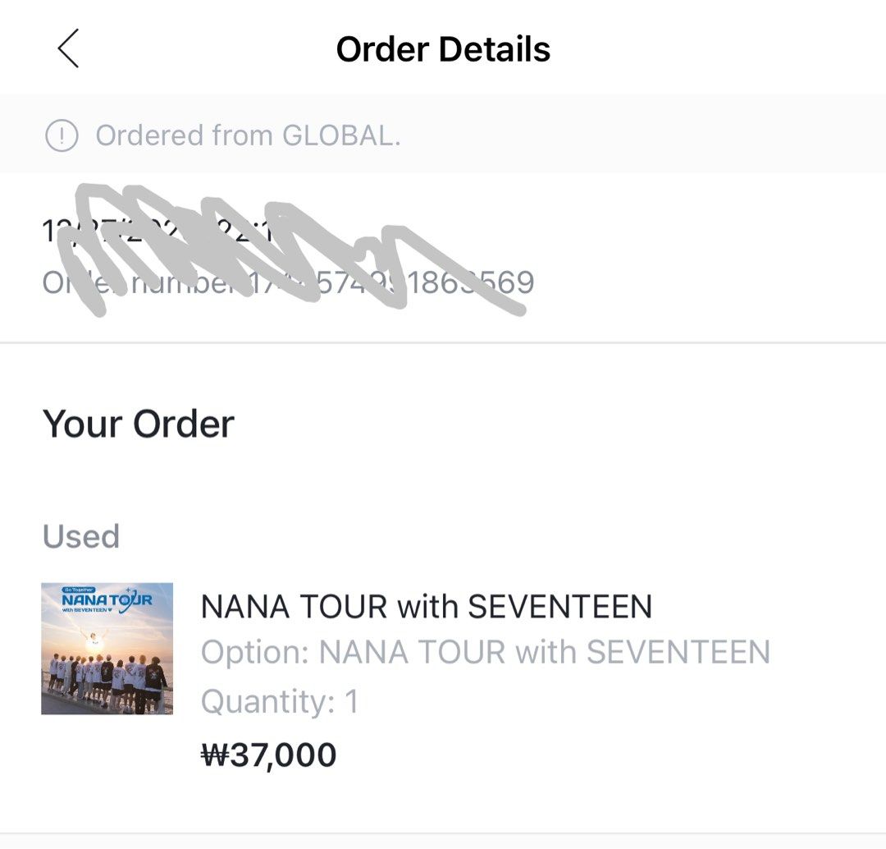Screen dimensions: 886x849
Task: Open the Option: NANA TOUR with SEVENTEEN selector
Action: [486, 653]
